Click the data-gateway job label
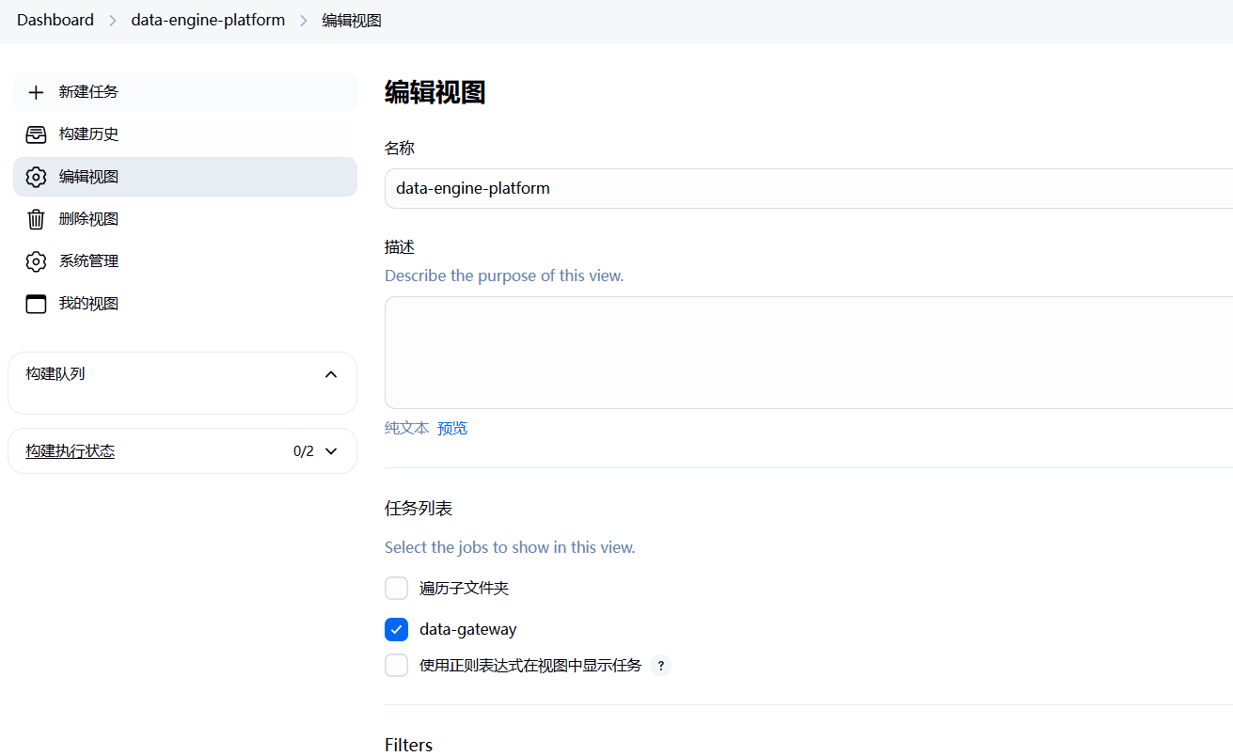This screenshot has width=1233, height=756. point(468,630)
